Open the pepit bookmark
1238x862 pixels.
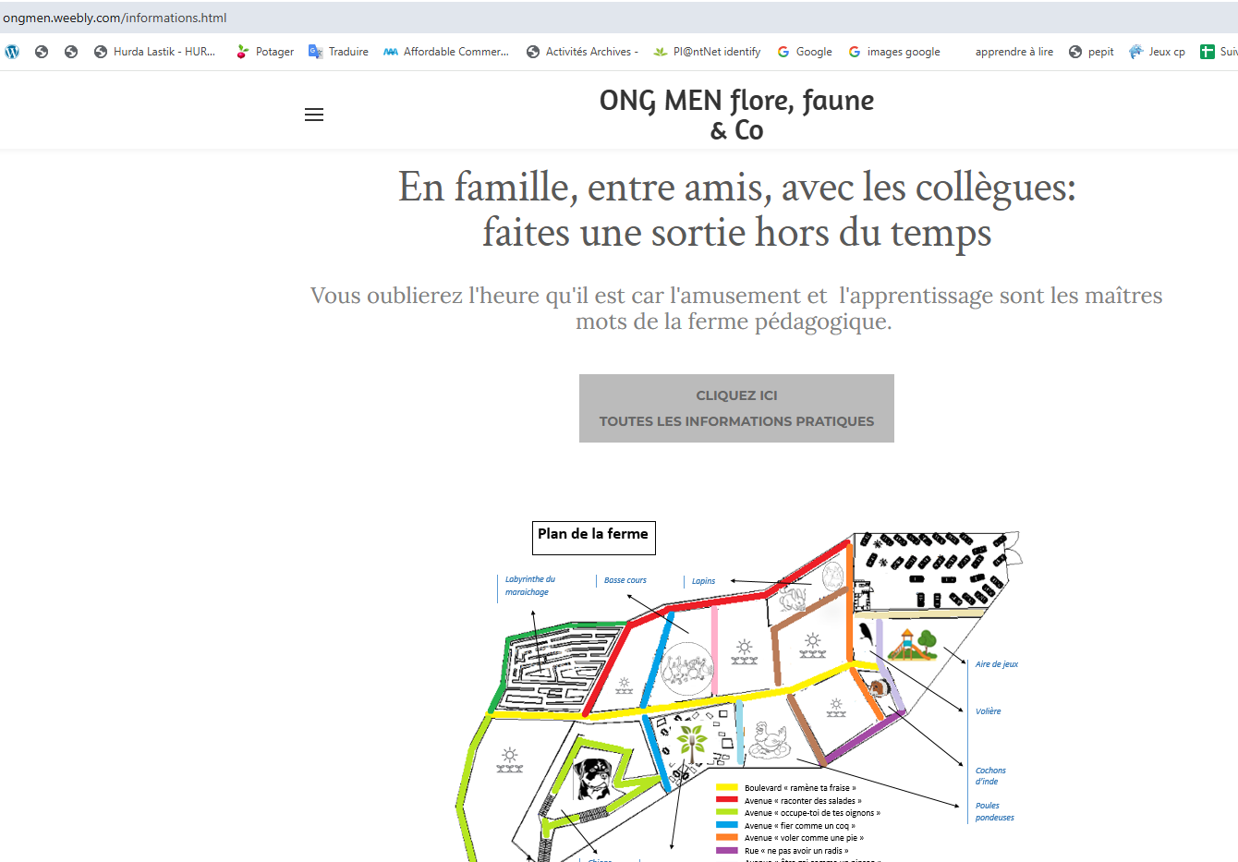(x=1091, y=52)
